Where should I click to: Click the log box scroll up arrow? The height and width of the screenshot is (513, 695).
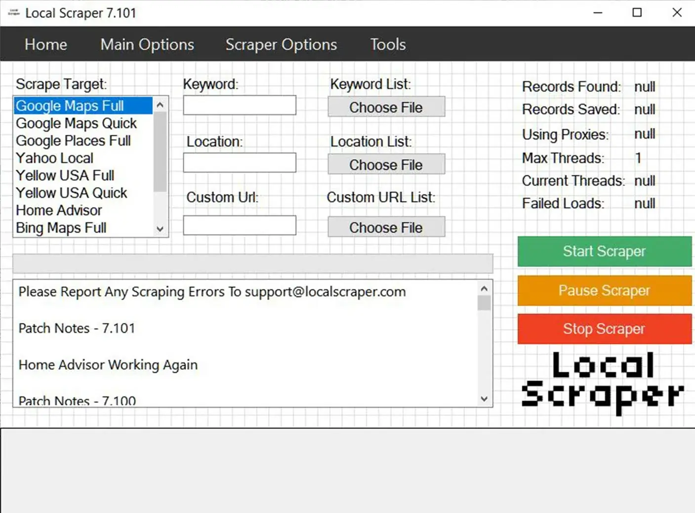pyautogui.click(x=484, y=288)
